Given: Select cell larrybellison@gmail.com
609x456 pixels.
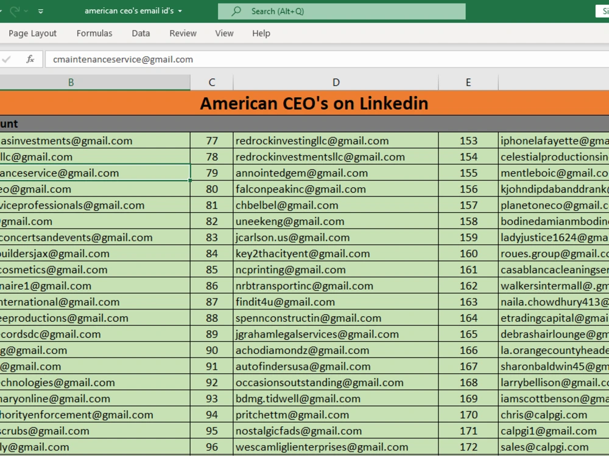Looking at the screenshot, I should pos(554,382).
